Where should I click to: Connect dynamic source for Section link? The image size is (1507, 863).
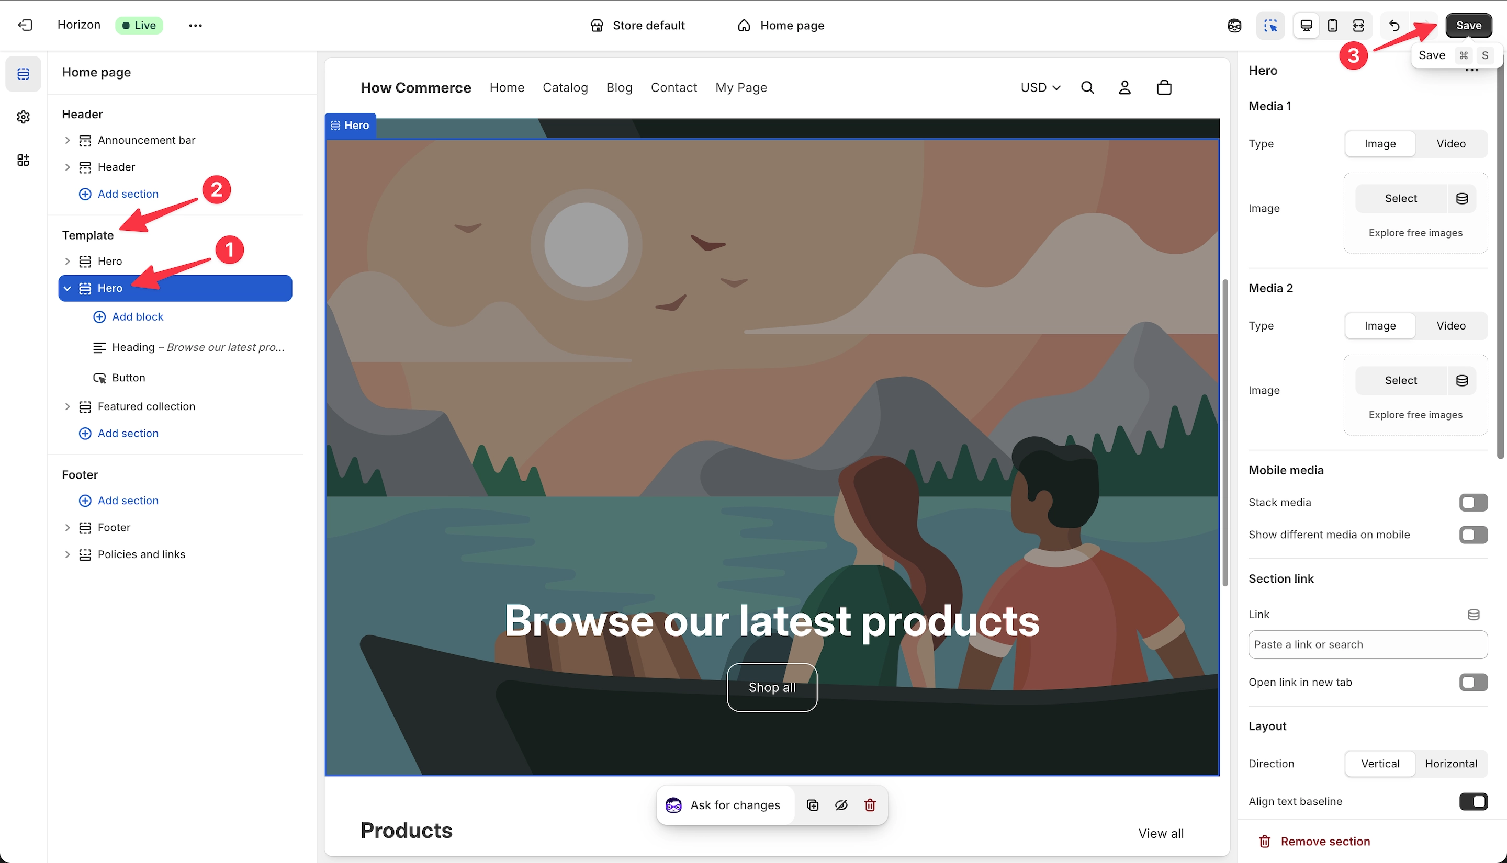[x=1473, y=615]
